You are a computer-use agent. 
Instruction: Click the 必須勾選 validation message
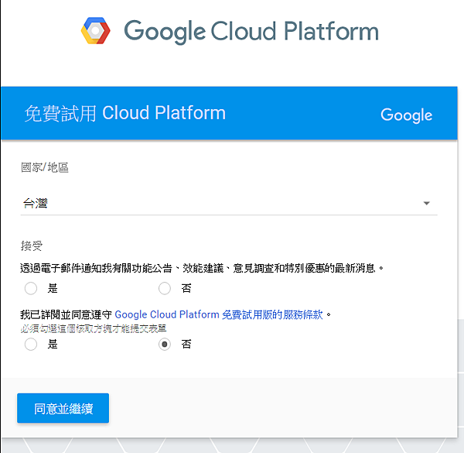tap(94, 328)
